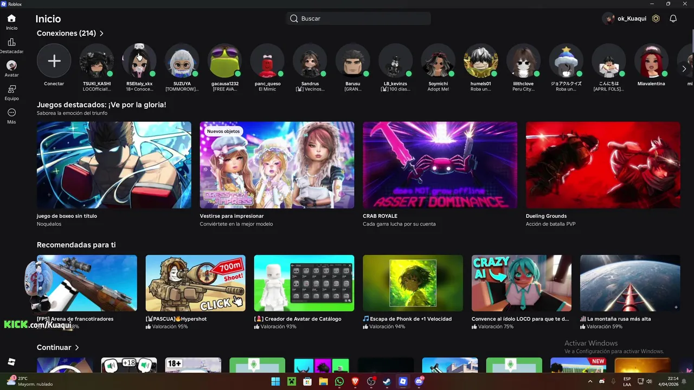Open the Más menu in sidebar
This screenshot has height=390, width=694.
pyautogui.click(x=11, y=116)
